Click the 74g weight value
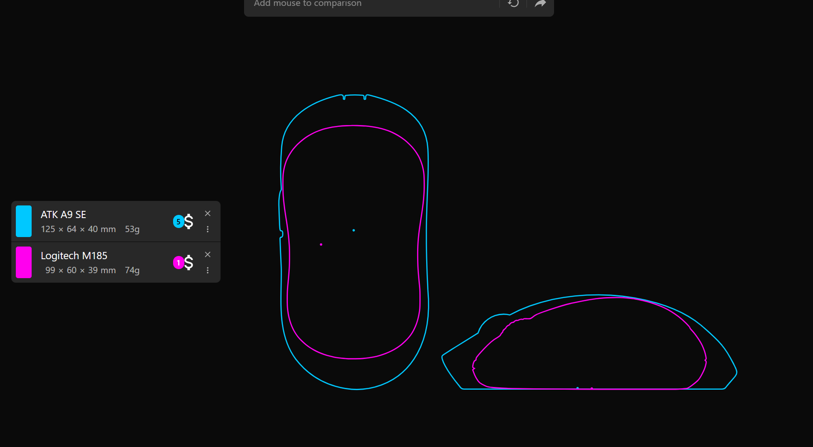The width and height of the screenshot is (813, 447). pyautogui.click(x=132, y=270)
